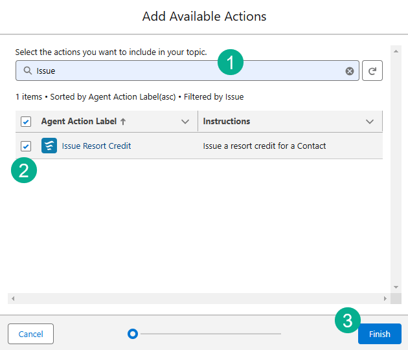Click the Instructions column header
This screenshot has width=408, height=350.
click(x=227, y=122)
